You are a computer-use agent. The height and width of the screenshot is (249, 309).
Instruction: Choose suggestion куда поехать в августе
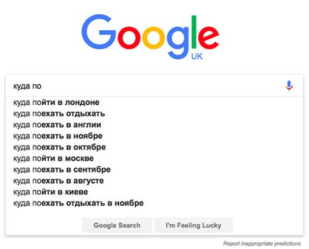tap(59, 181)
